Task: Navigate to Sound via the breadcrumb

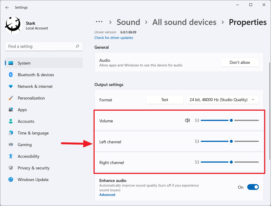Action: (128, 22)
